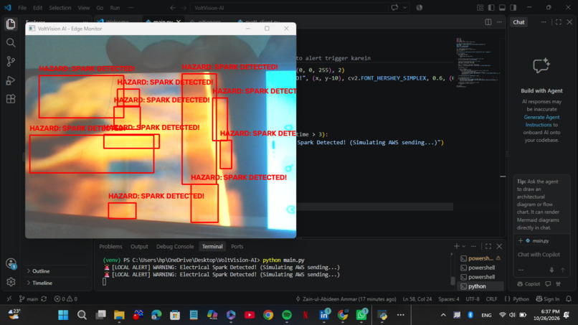Switch to the Problems tab
This screenshot has width=578, height=325.
[110, 246]
